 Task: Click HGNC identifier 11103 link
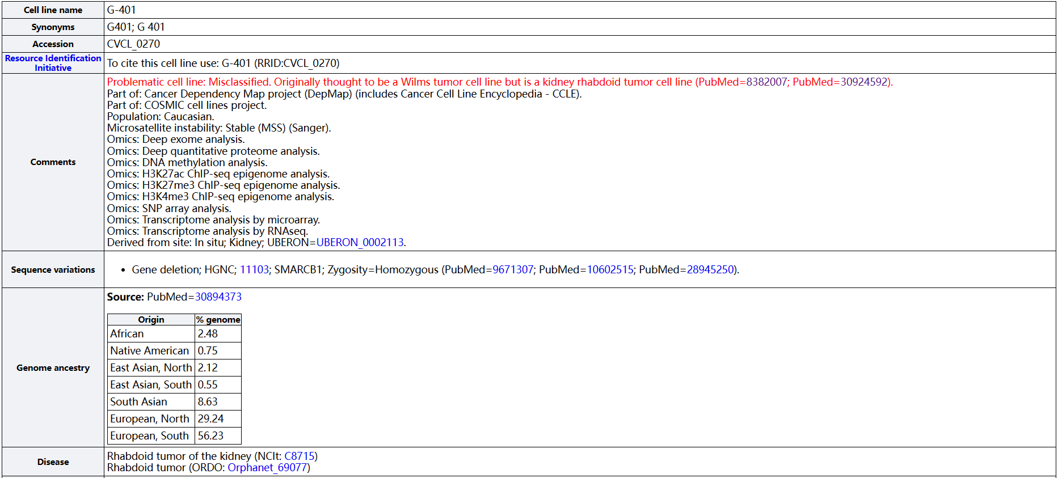tap(254, 270)
